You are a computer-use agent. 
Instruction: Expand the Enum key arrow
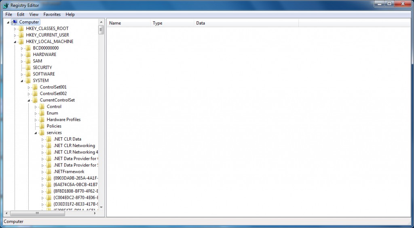(x=36, y=113)
